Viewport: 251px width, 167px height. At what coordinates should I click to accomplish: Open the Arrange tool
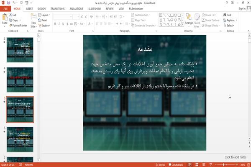(189, 20)
